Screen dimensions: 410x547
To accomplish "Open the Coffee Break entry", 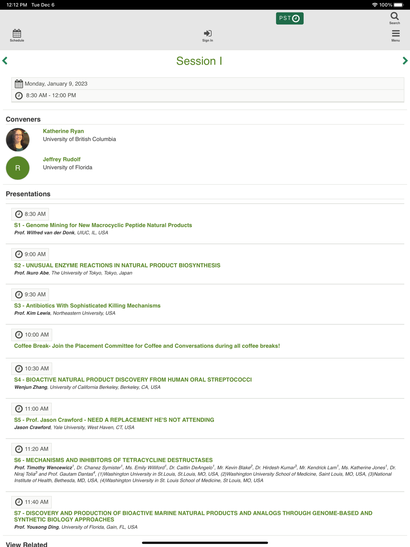I will pos(147,346).
